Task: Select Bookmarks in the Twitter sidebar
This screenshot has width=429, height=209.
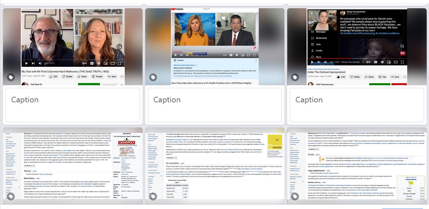Action: (318, 38)
